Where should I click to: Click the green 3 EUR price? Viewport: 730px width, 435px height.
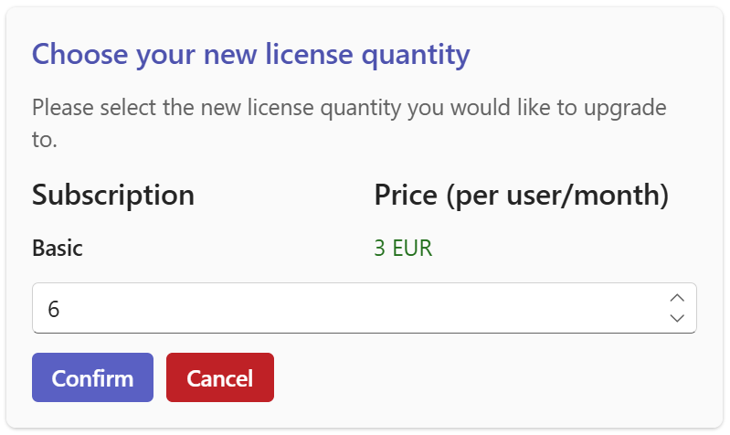point(403,248)
